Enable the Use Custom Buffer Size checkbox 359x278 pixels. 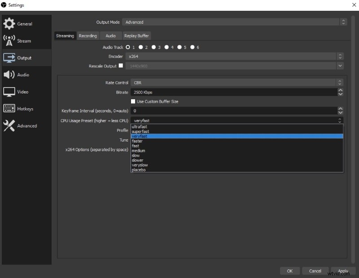[x=133, y=101]
